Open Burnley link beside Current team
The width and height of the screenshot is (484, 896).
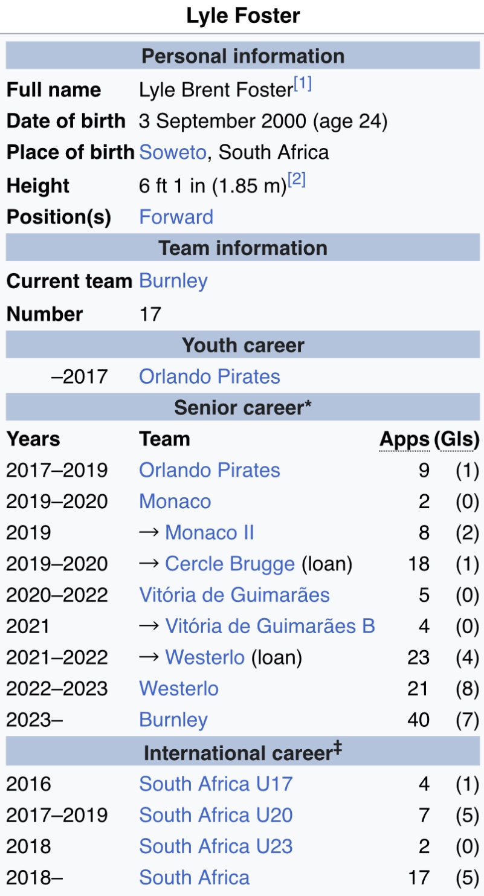[173, 281]
